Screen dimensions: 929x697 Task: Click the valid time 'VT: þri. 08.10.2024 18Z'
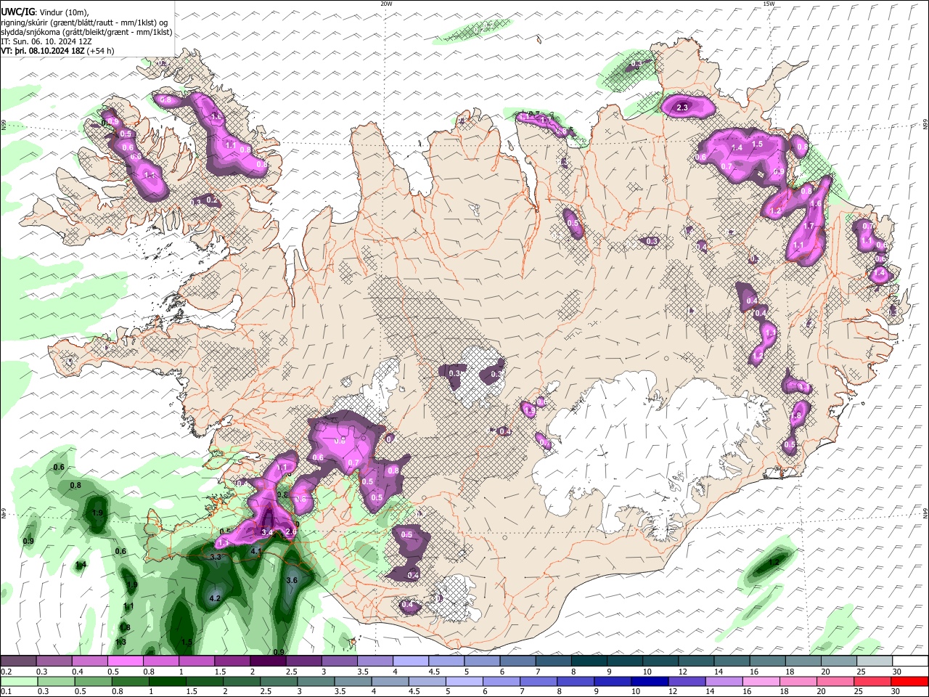point(42,51)
